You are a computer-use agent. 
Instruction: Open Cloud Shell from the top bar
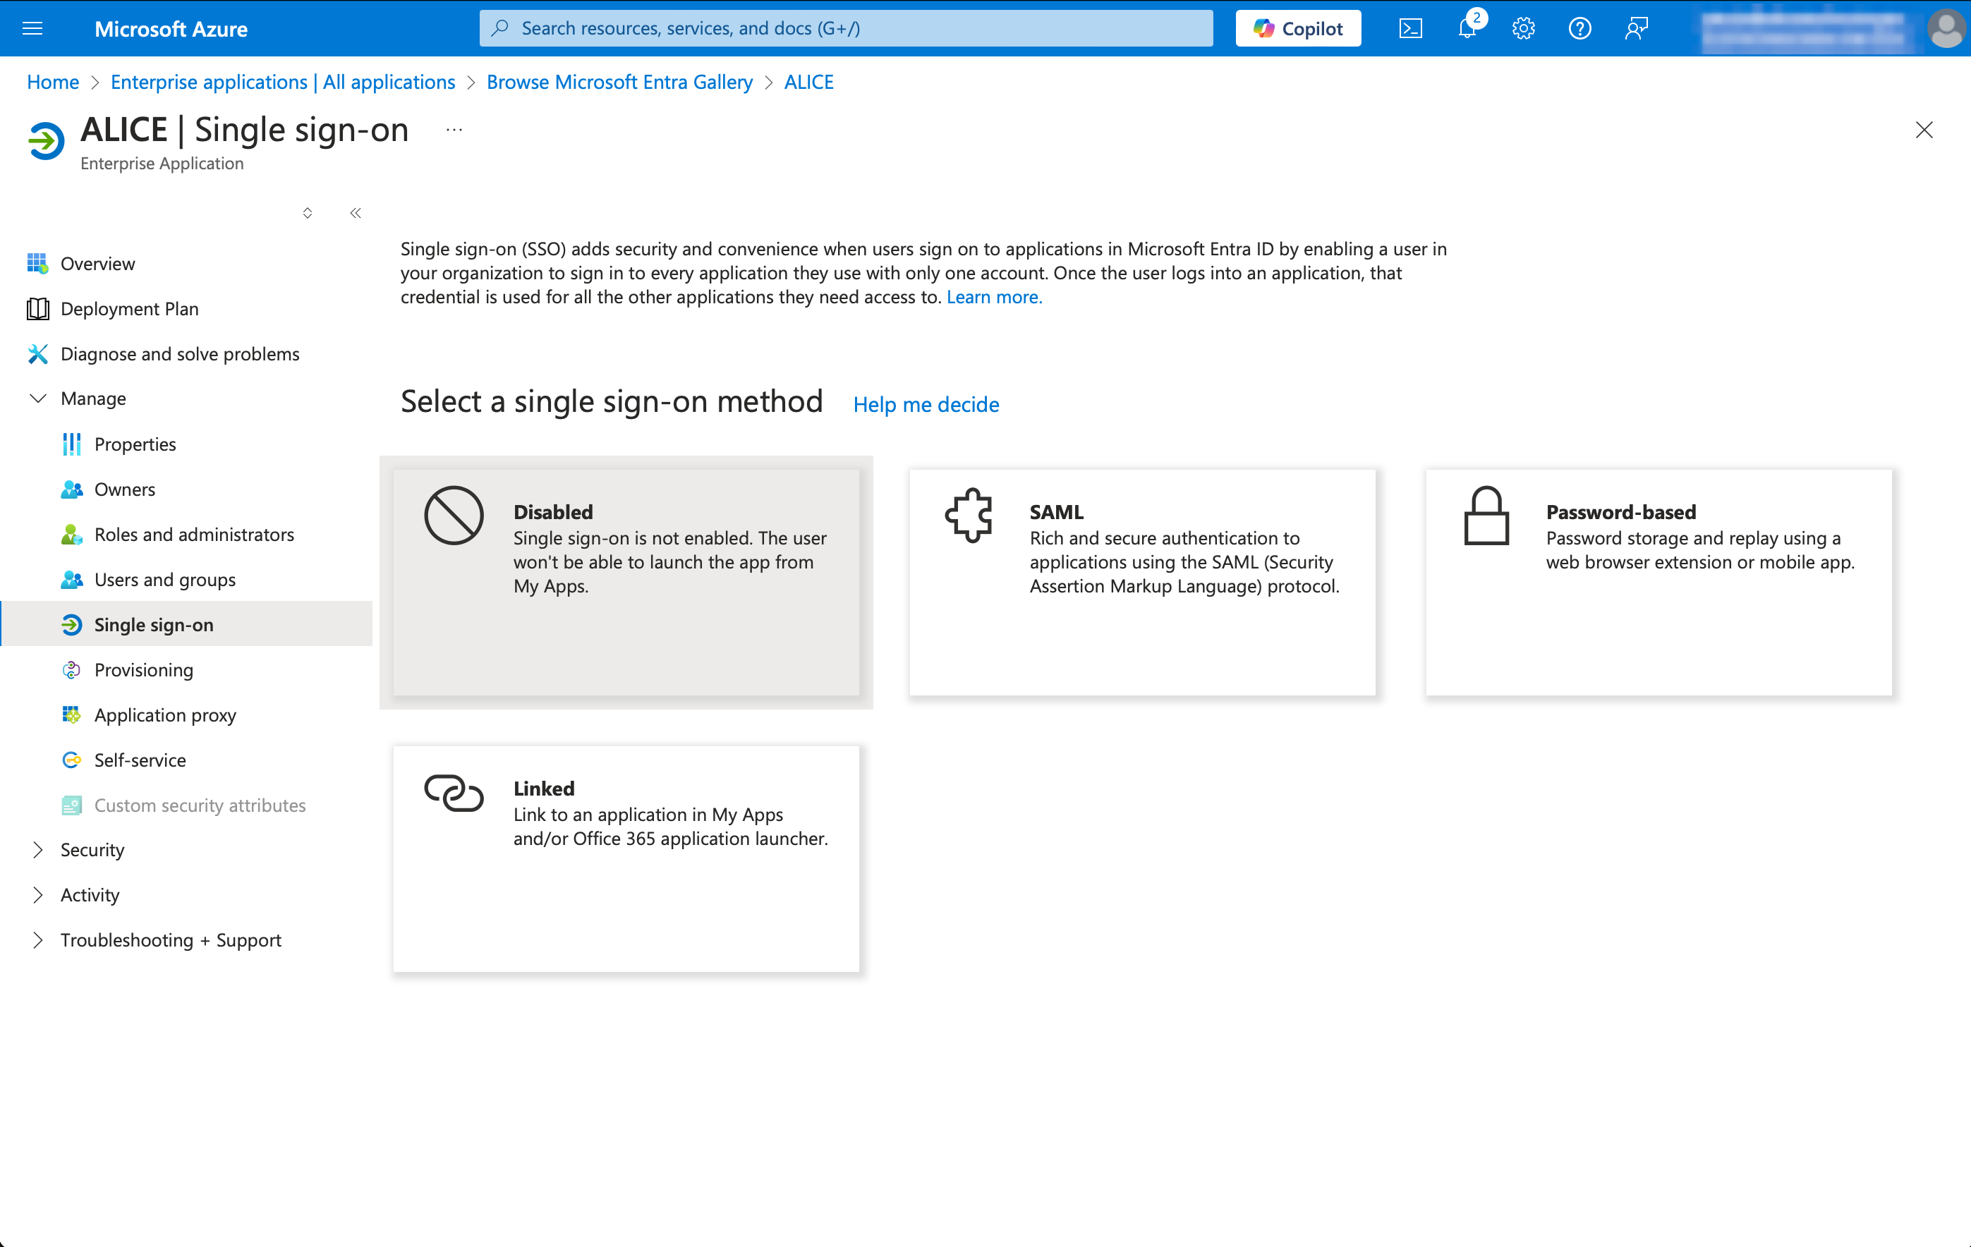tap(1410, 29)
